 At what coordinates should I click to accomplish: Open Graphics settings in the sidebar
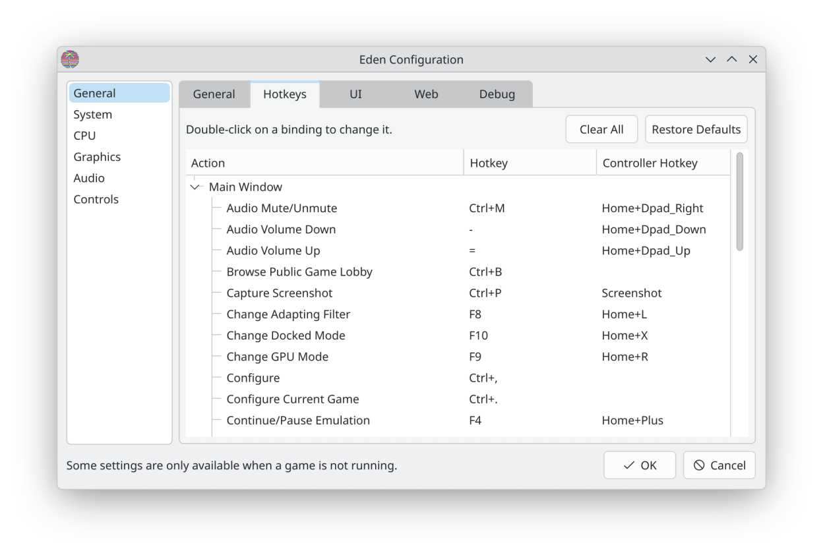[119, 157]
